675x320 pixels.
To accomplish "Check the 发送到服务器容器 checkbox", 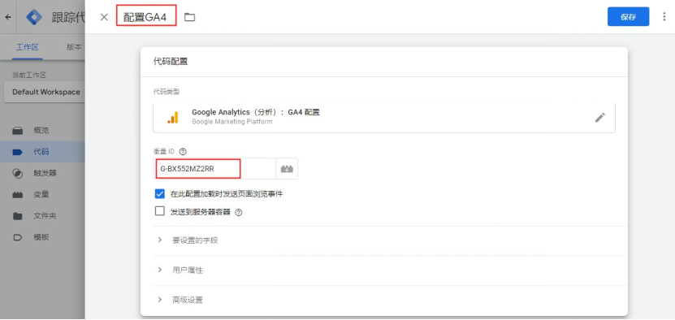I will point(160,211).
